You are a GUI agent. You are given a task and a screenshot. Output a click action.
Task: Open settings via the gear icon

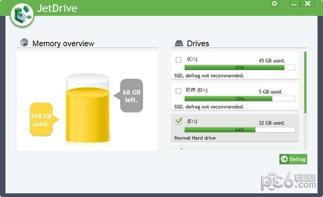coord(274,4)
